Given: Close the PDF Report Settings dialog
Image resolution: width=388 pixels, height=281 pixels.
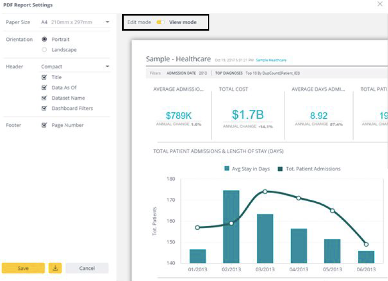Looking at the screenshot, I should click(x=380, y=4).
